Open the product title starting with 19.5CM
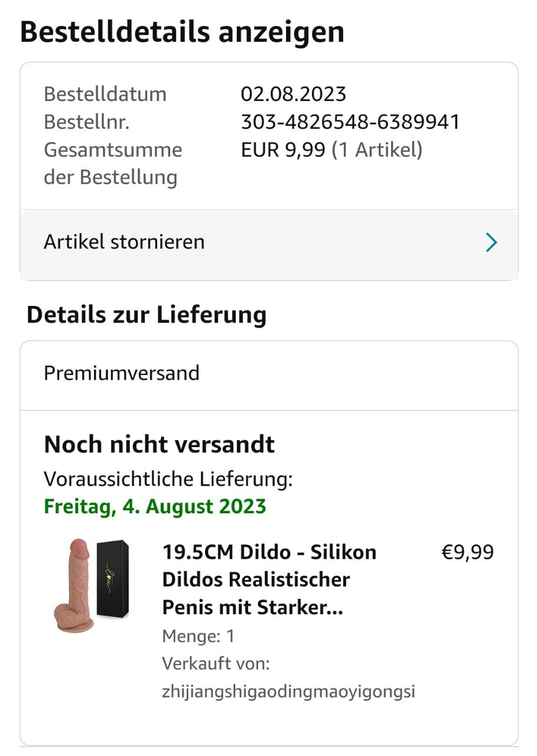The image size is (537, 756). point(269,579)
